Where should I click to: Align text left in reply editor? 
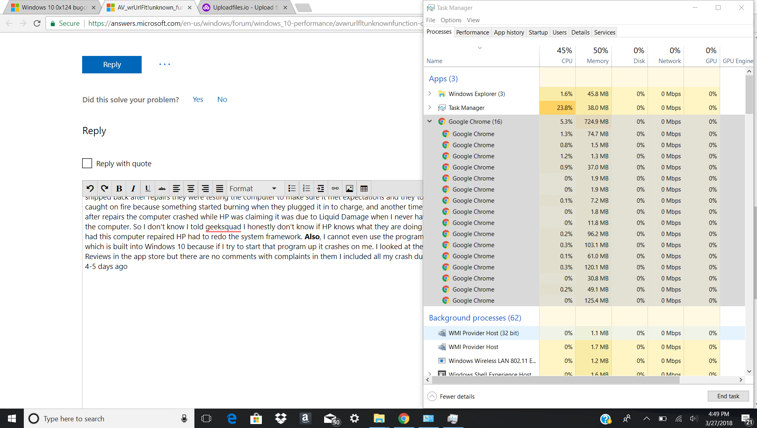click(x=176, y=188)
